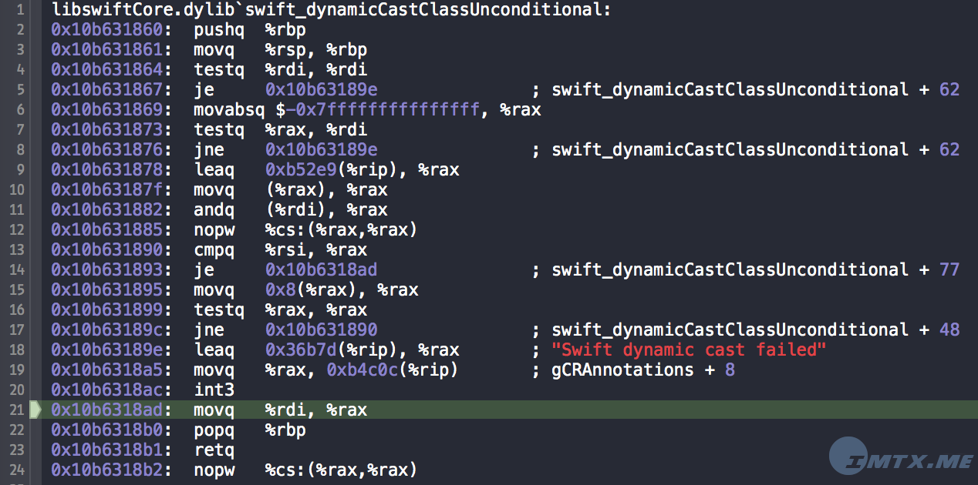Click line number 1 in gutter
The height and width of the screenshot is (485, 978).
19,10
